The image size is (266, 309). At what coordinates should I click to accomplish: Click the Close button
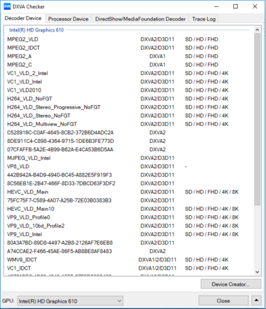coord(223,301)
